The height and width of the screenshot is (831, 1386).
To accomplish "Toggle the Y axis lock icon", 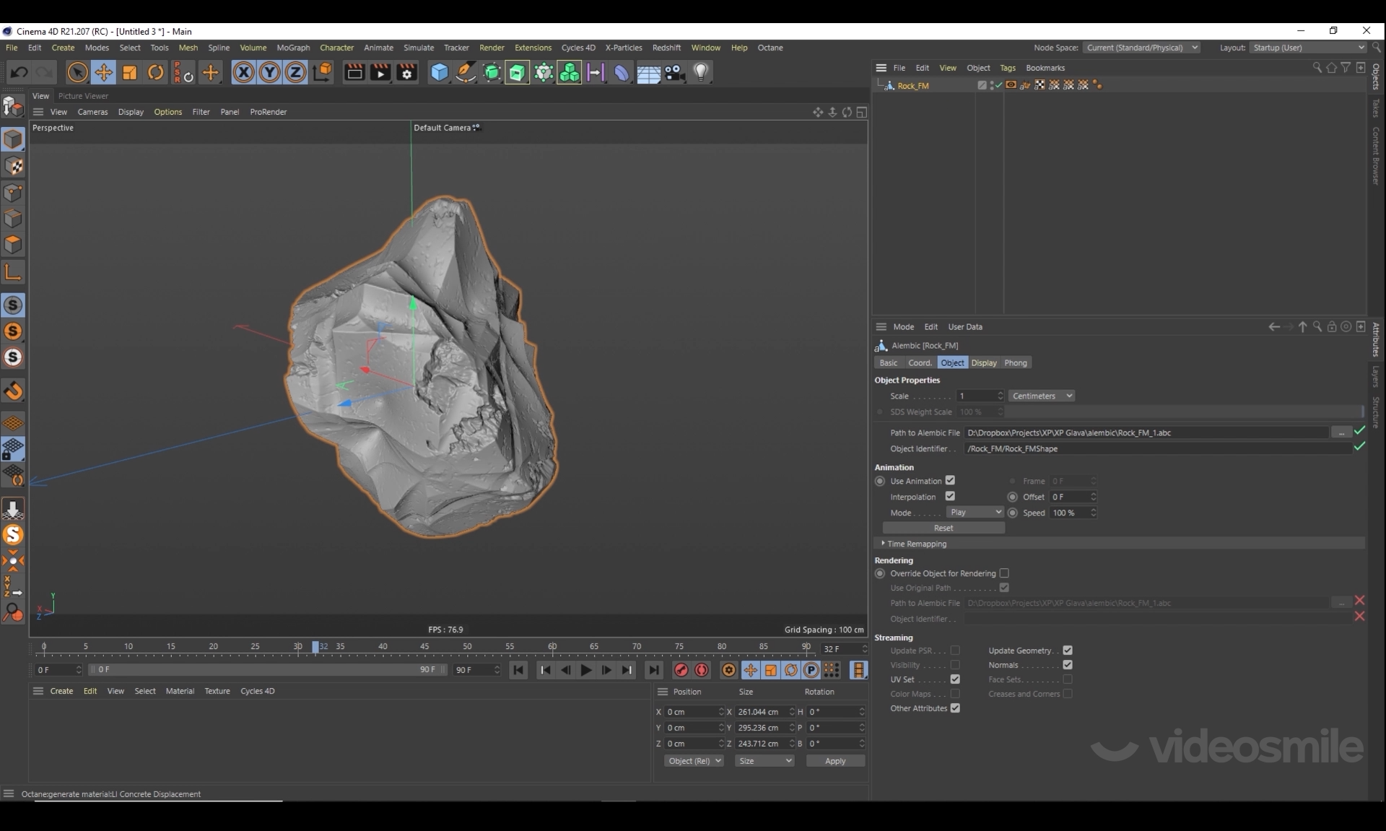I will tap(269, 72).
